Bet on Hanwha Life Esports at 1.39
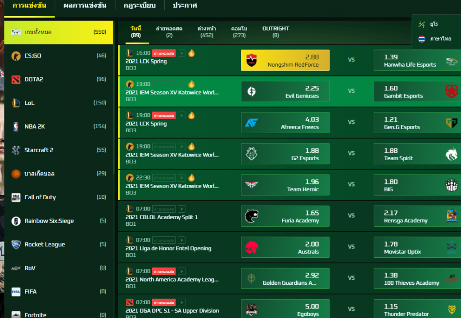The height and width of the screenshot is (318, 461). coord(417,60)
